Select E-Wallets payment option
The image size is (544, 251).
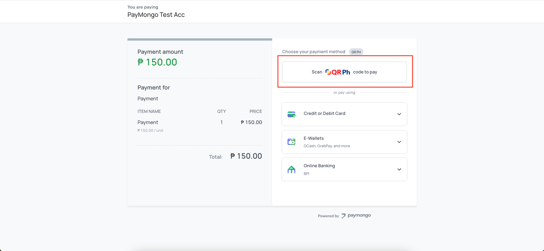pos(314,138)
